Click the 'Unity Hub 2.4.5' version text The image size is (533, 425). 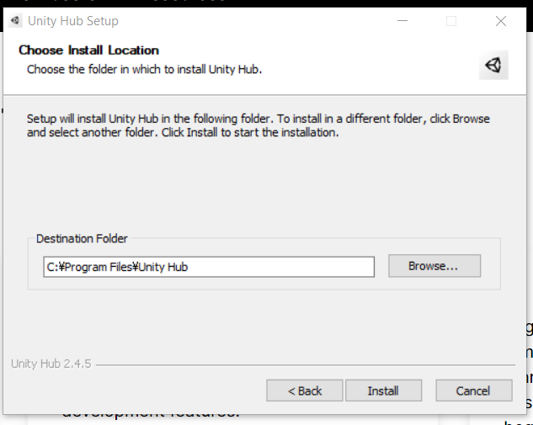pos(51,364)
